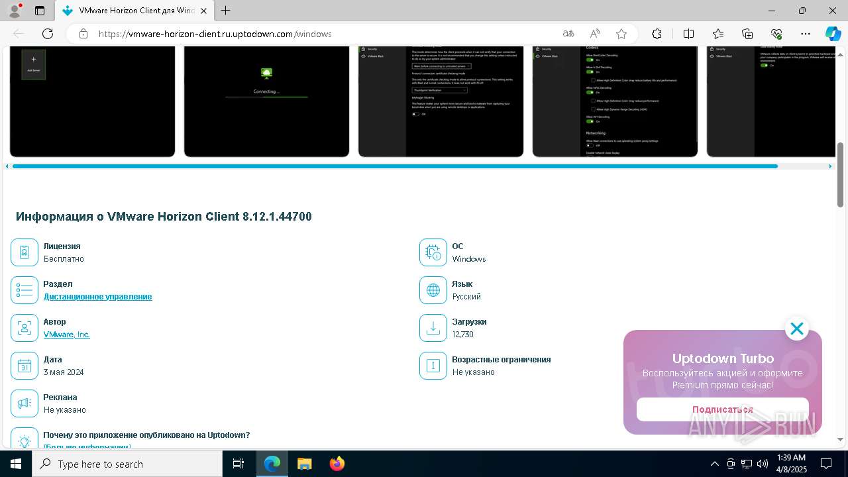Click the page scrollbar down arrow
This screenshot has height=477, width=848.
click(841, 439)
